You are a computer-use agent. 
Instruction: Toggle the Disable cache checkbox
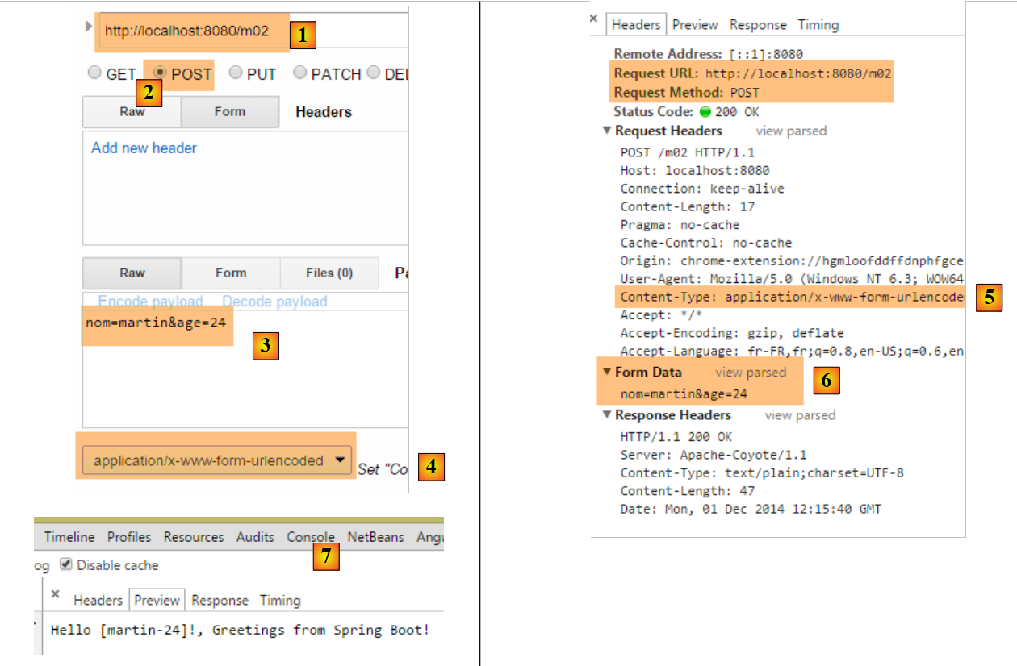(x=66, y=564)
